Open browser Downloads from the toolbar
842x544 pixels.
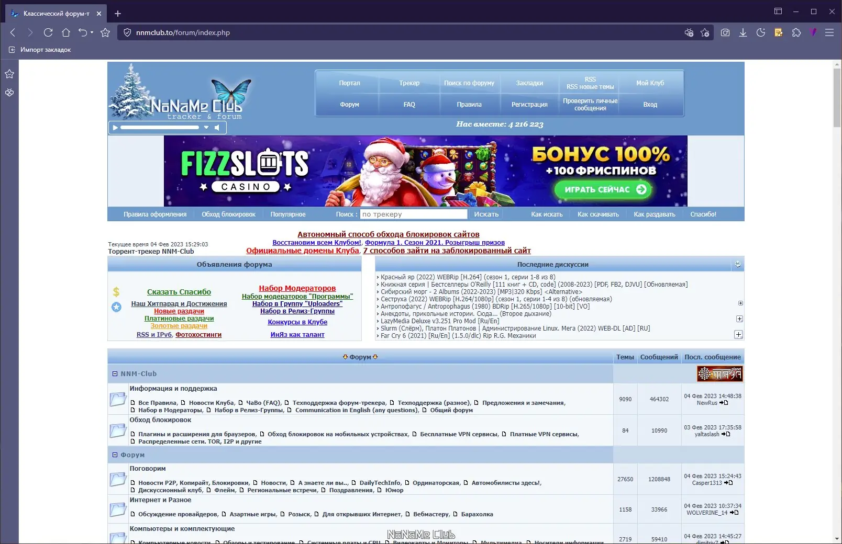743,32
